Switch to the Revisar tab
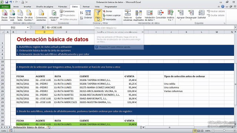This screenshot has width=237, height=133. 86,7
